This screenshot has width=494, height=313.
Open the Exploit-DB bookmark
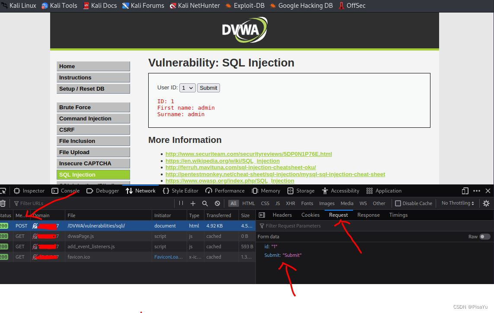point(245,6)
